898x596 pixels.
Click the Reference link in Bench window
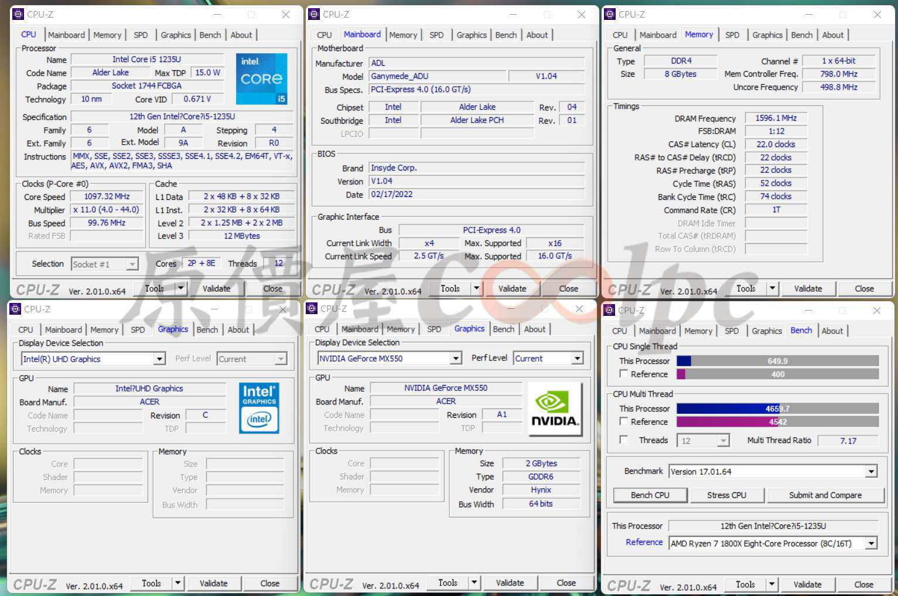(644, 542)
